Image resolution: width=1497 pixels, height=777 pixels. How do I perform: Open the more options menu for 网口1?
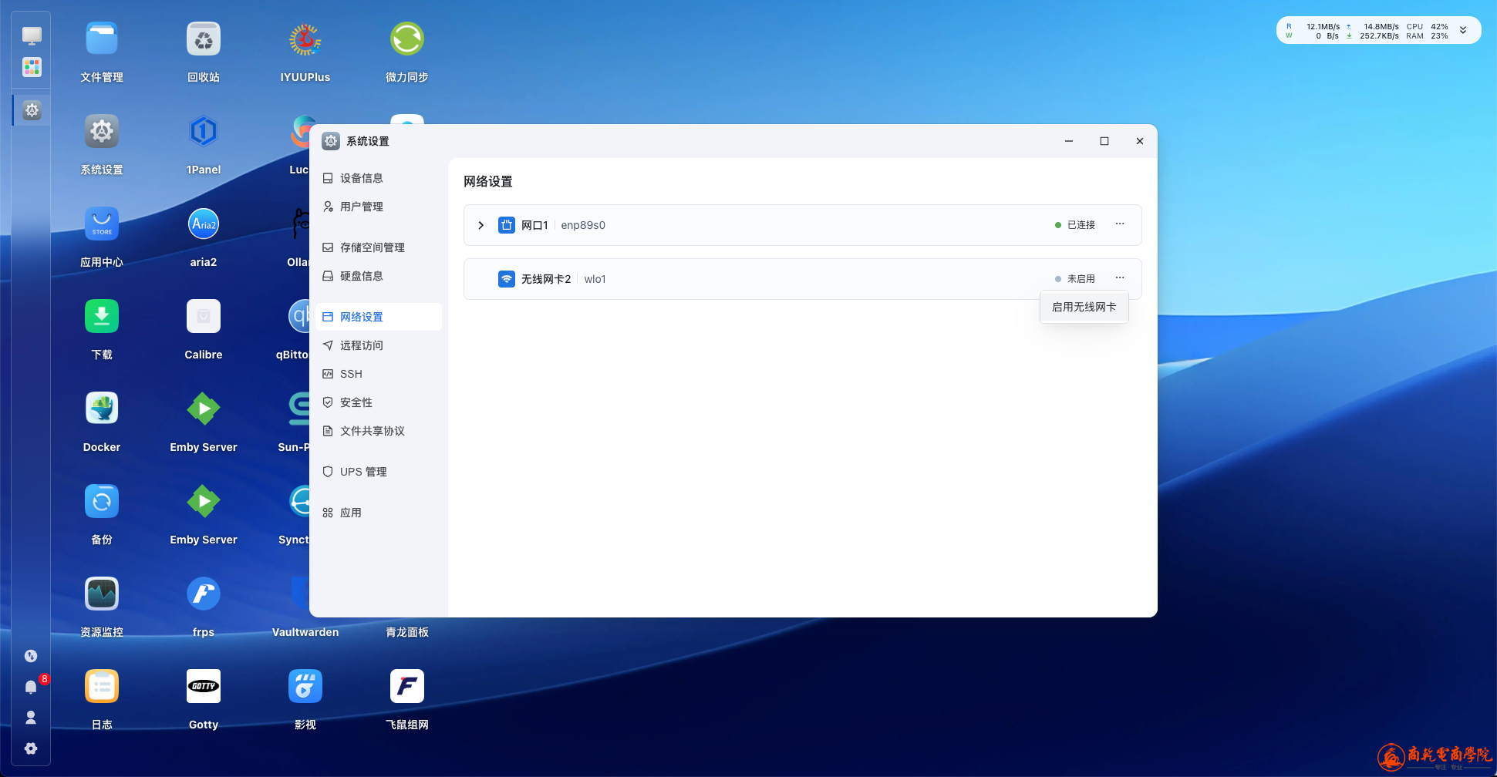[x=1120, y=224]
